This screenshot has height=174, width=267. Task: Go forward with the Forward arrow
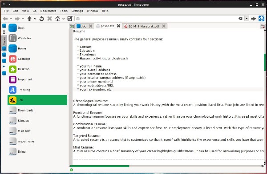click(x=17, y=19)
